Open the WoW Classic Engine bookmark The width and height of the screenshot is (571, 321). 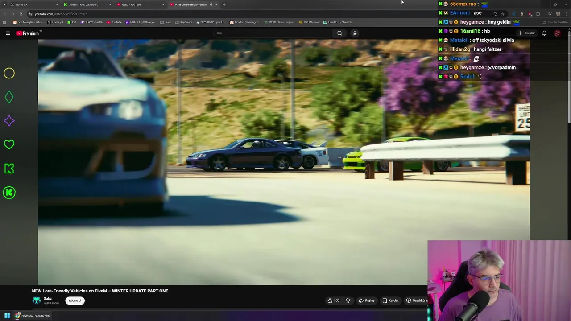click(280, 22)
